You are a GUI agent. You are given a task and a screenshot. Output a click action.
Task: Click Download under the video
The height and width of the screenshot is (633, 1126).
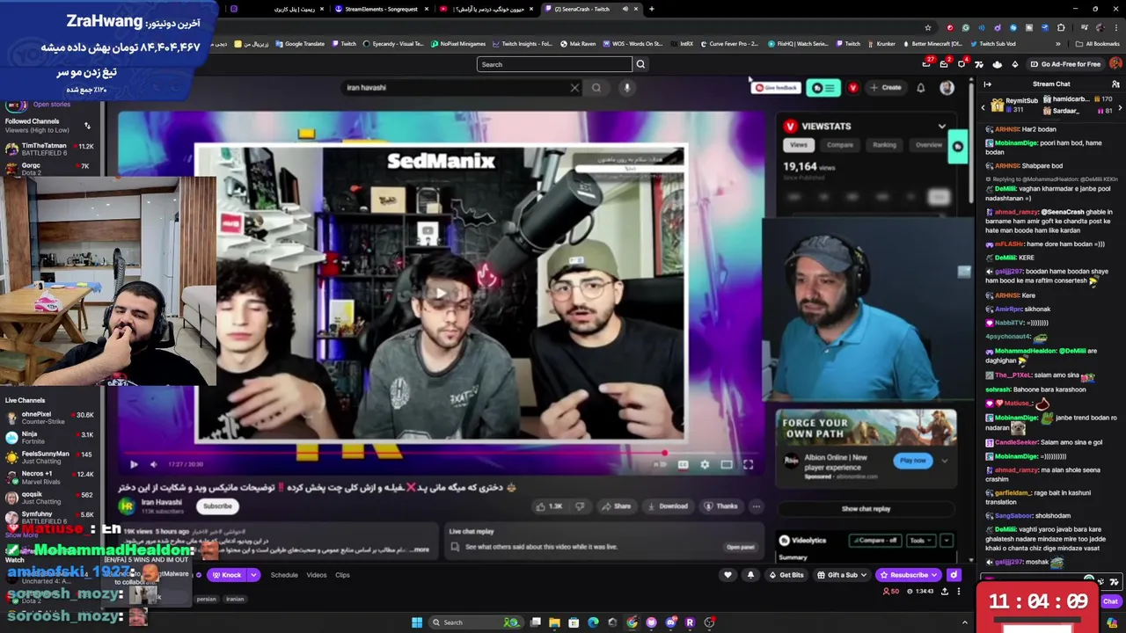(x=668, y=506)
